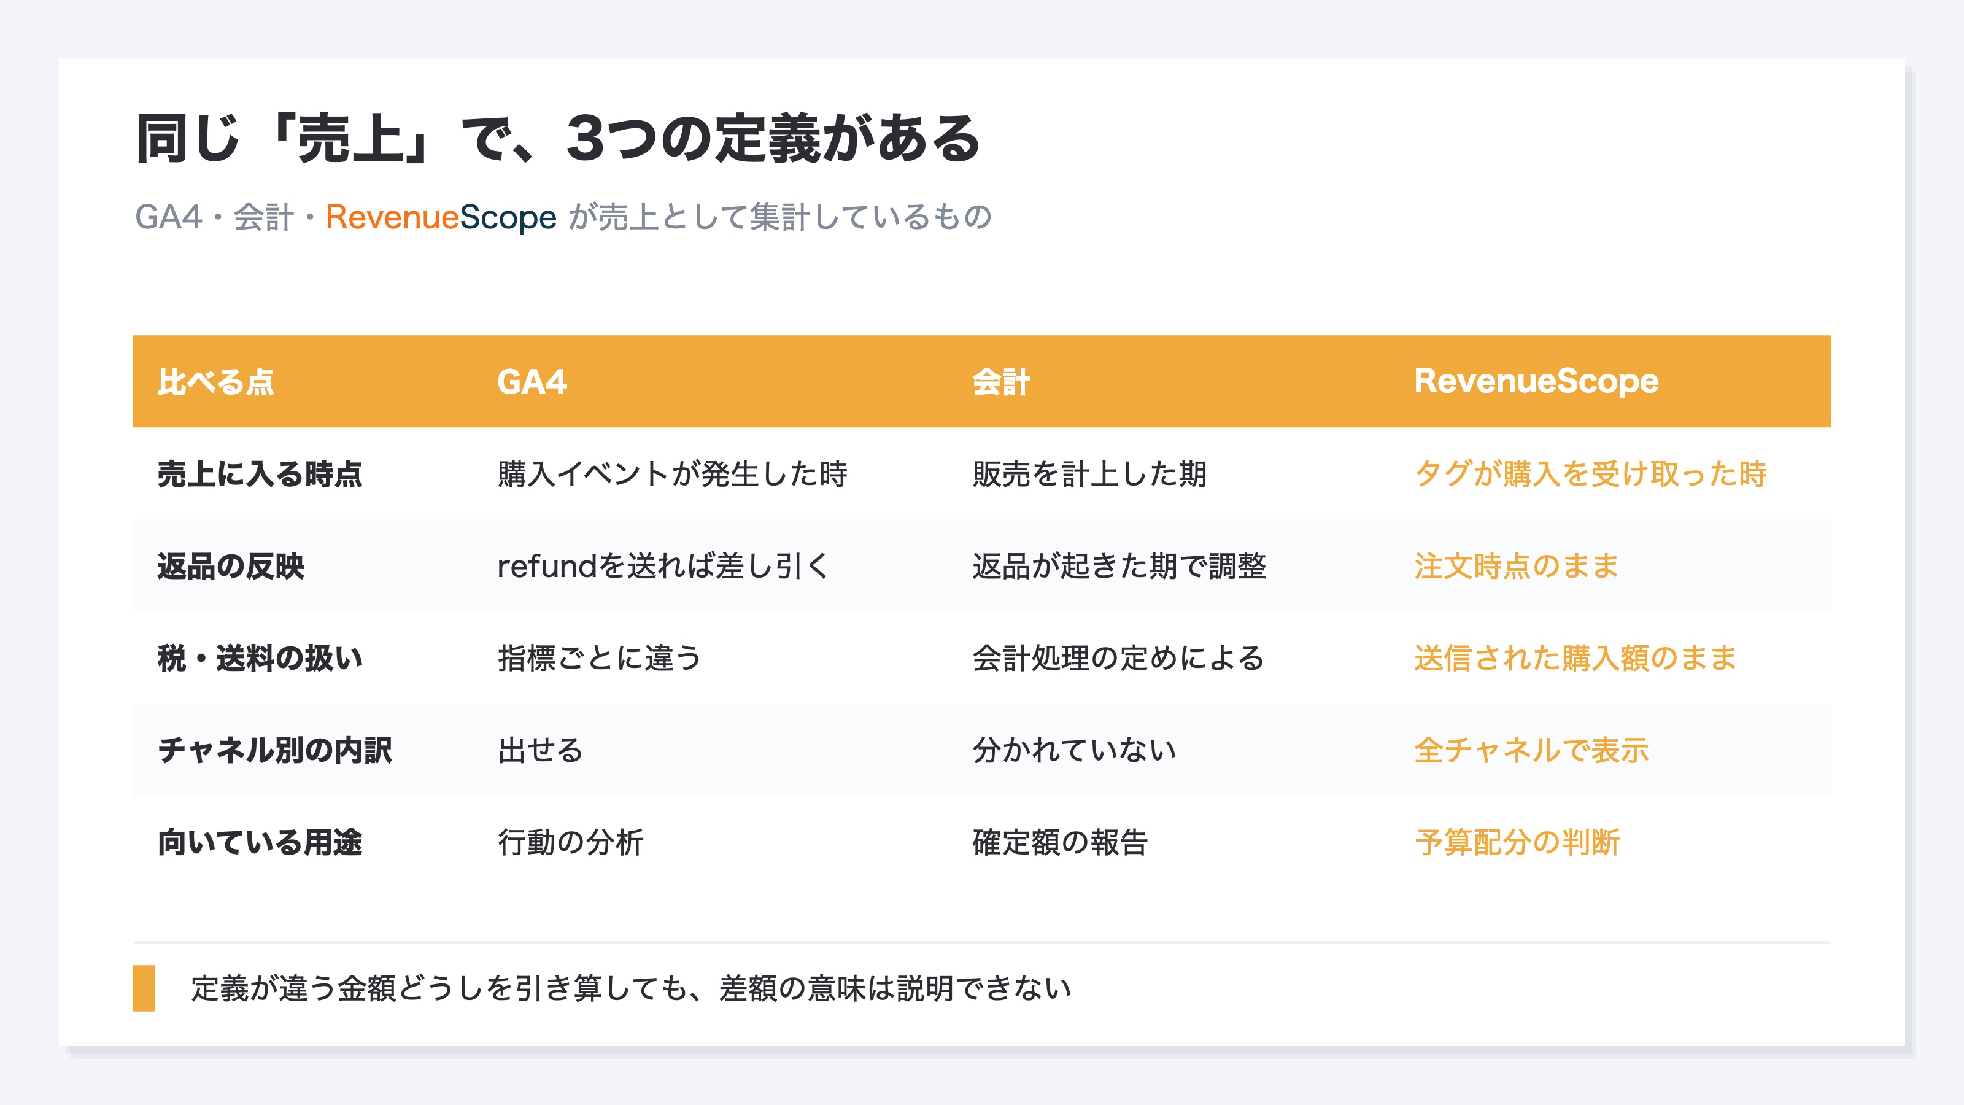Click the cell 出せる
The image size is (1964, 1105).
point(541,750)
